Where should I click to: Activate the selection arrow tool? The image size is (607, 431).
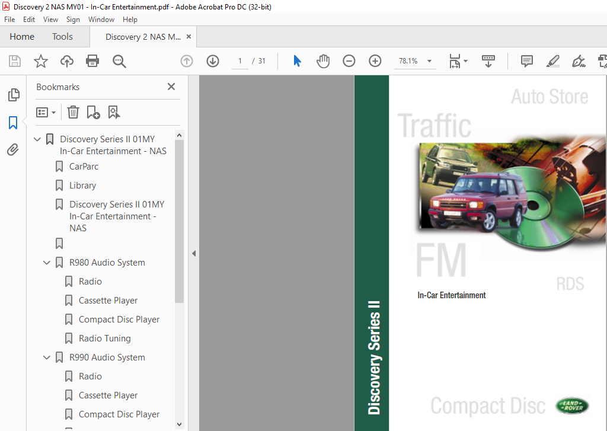point(297,61)
